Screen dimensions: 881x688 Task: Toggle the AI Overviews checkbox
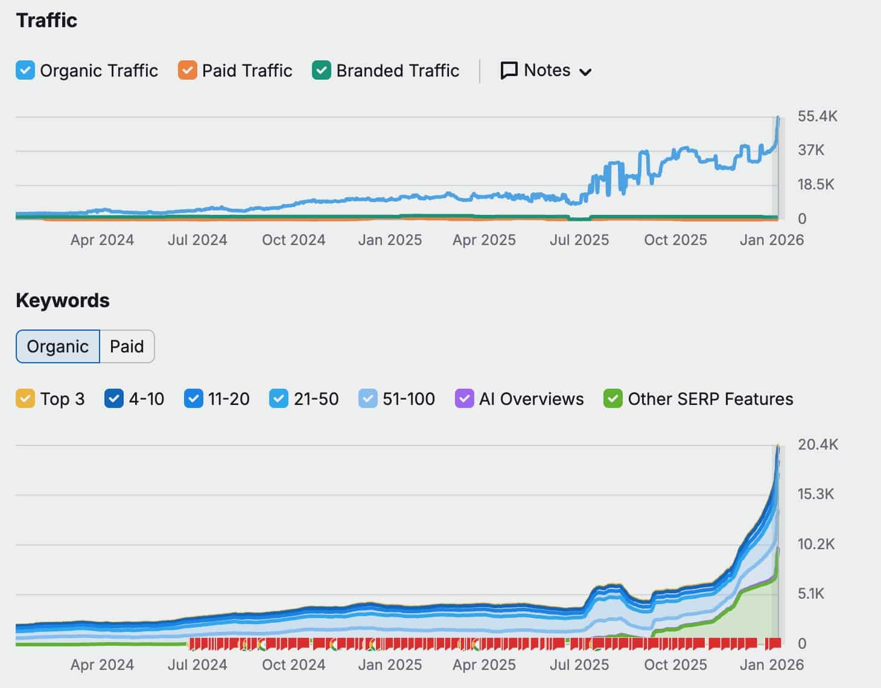click(x=464, y=399)
